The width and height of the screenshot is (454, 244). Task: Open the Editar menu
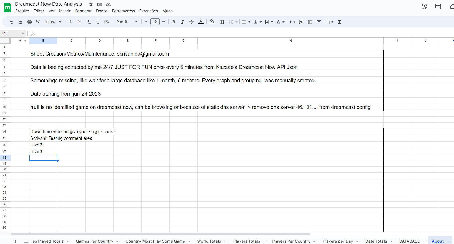click(x=39, y=11)
